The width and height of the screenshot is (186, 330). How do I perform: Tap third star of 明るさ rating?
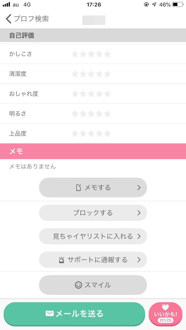pyautogui.click(x=91, y=114)
